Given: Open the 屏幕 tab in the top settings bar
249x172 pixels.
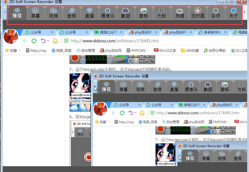Looking at the screenshot, I should (35, 13).
